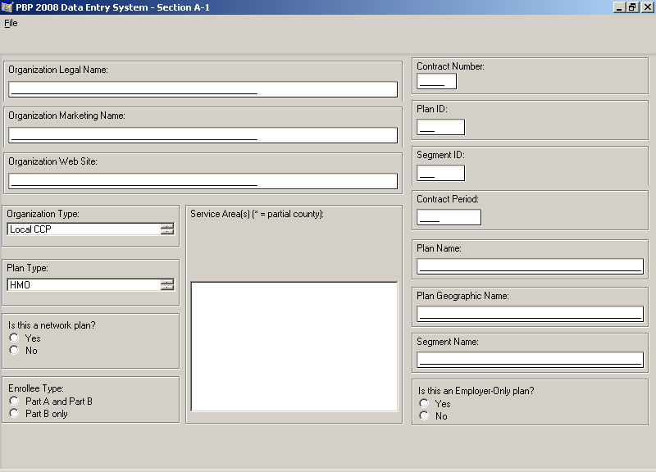Choose Part B only enrollee type
This screenshot has width=656, height=472.
(14, 414)
